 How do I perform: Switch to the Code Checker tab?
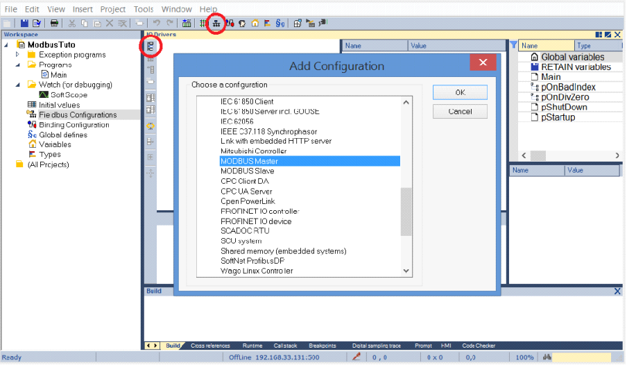pyautogui.click(x=479, y=346)
